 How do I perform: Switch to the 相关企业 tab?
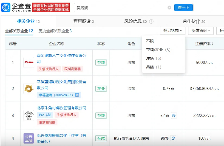pyautogui.click(x=28, y=21)
